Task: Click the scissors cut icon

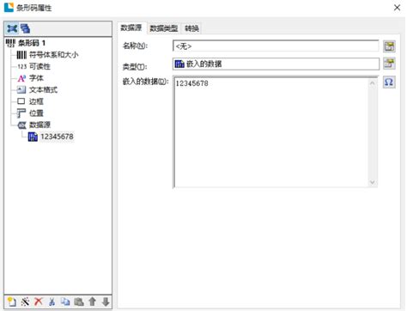Action: pos(52,302)
